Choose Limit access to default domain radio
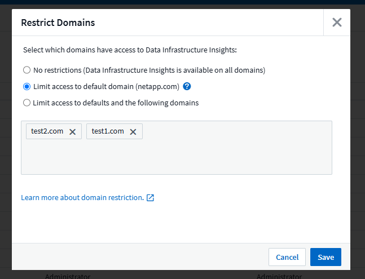The width and height of the screenshot is (365, 279). [27, 87]
